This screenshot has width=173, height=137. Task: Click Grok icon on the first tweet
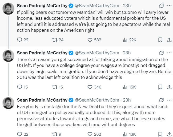(161, 5)
